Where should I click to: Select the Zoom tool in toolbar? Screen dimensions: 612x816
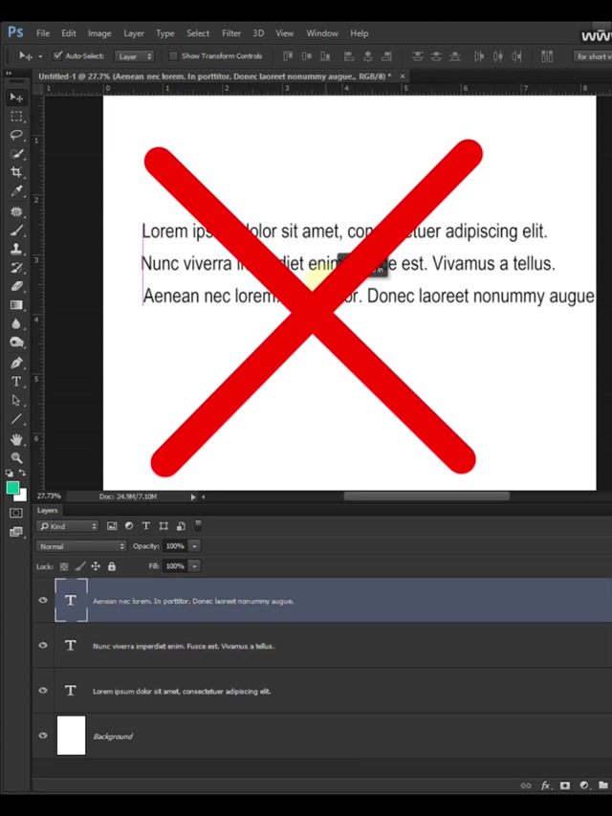click(16, 457)
